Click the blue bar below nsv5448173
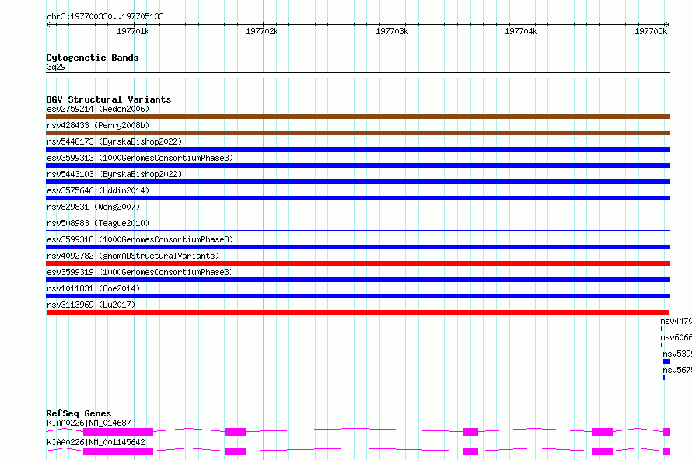 click(x=358, y=149)
